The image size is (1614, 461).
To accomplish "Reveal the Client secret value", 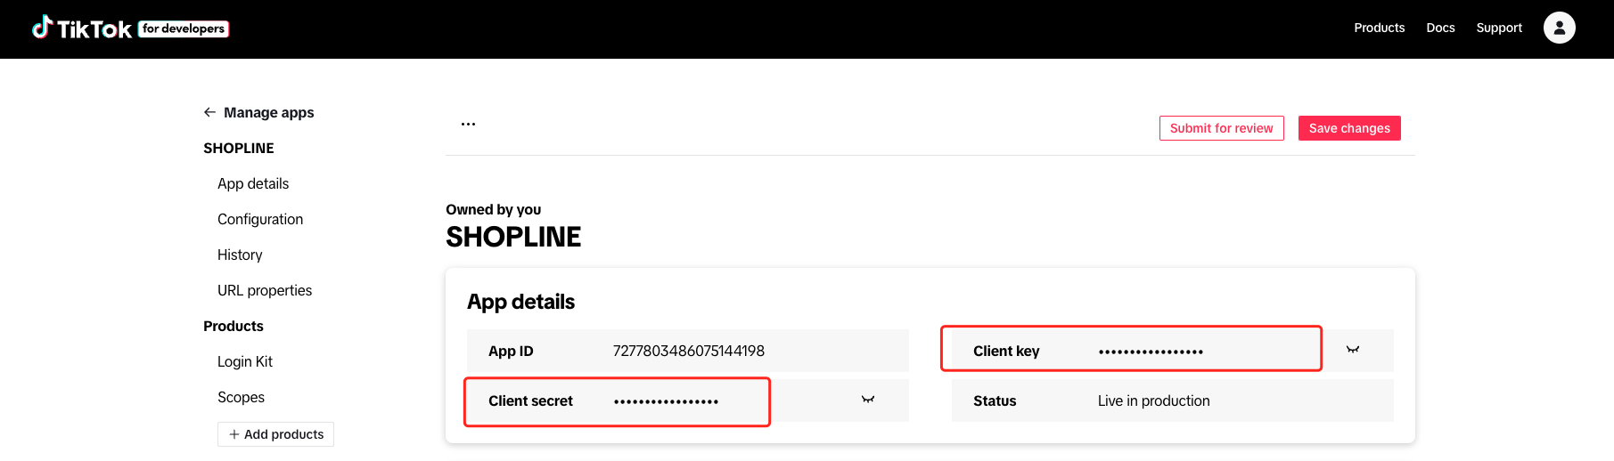I will click(x=867, y=400).
